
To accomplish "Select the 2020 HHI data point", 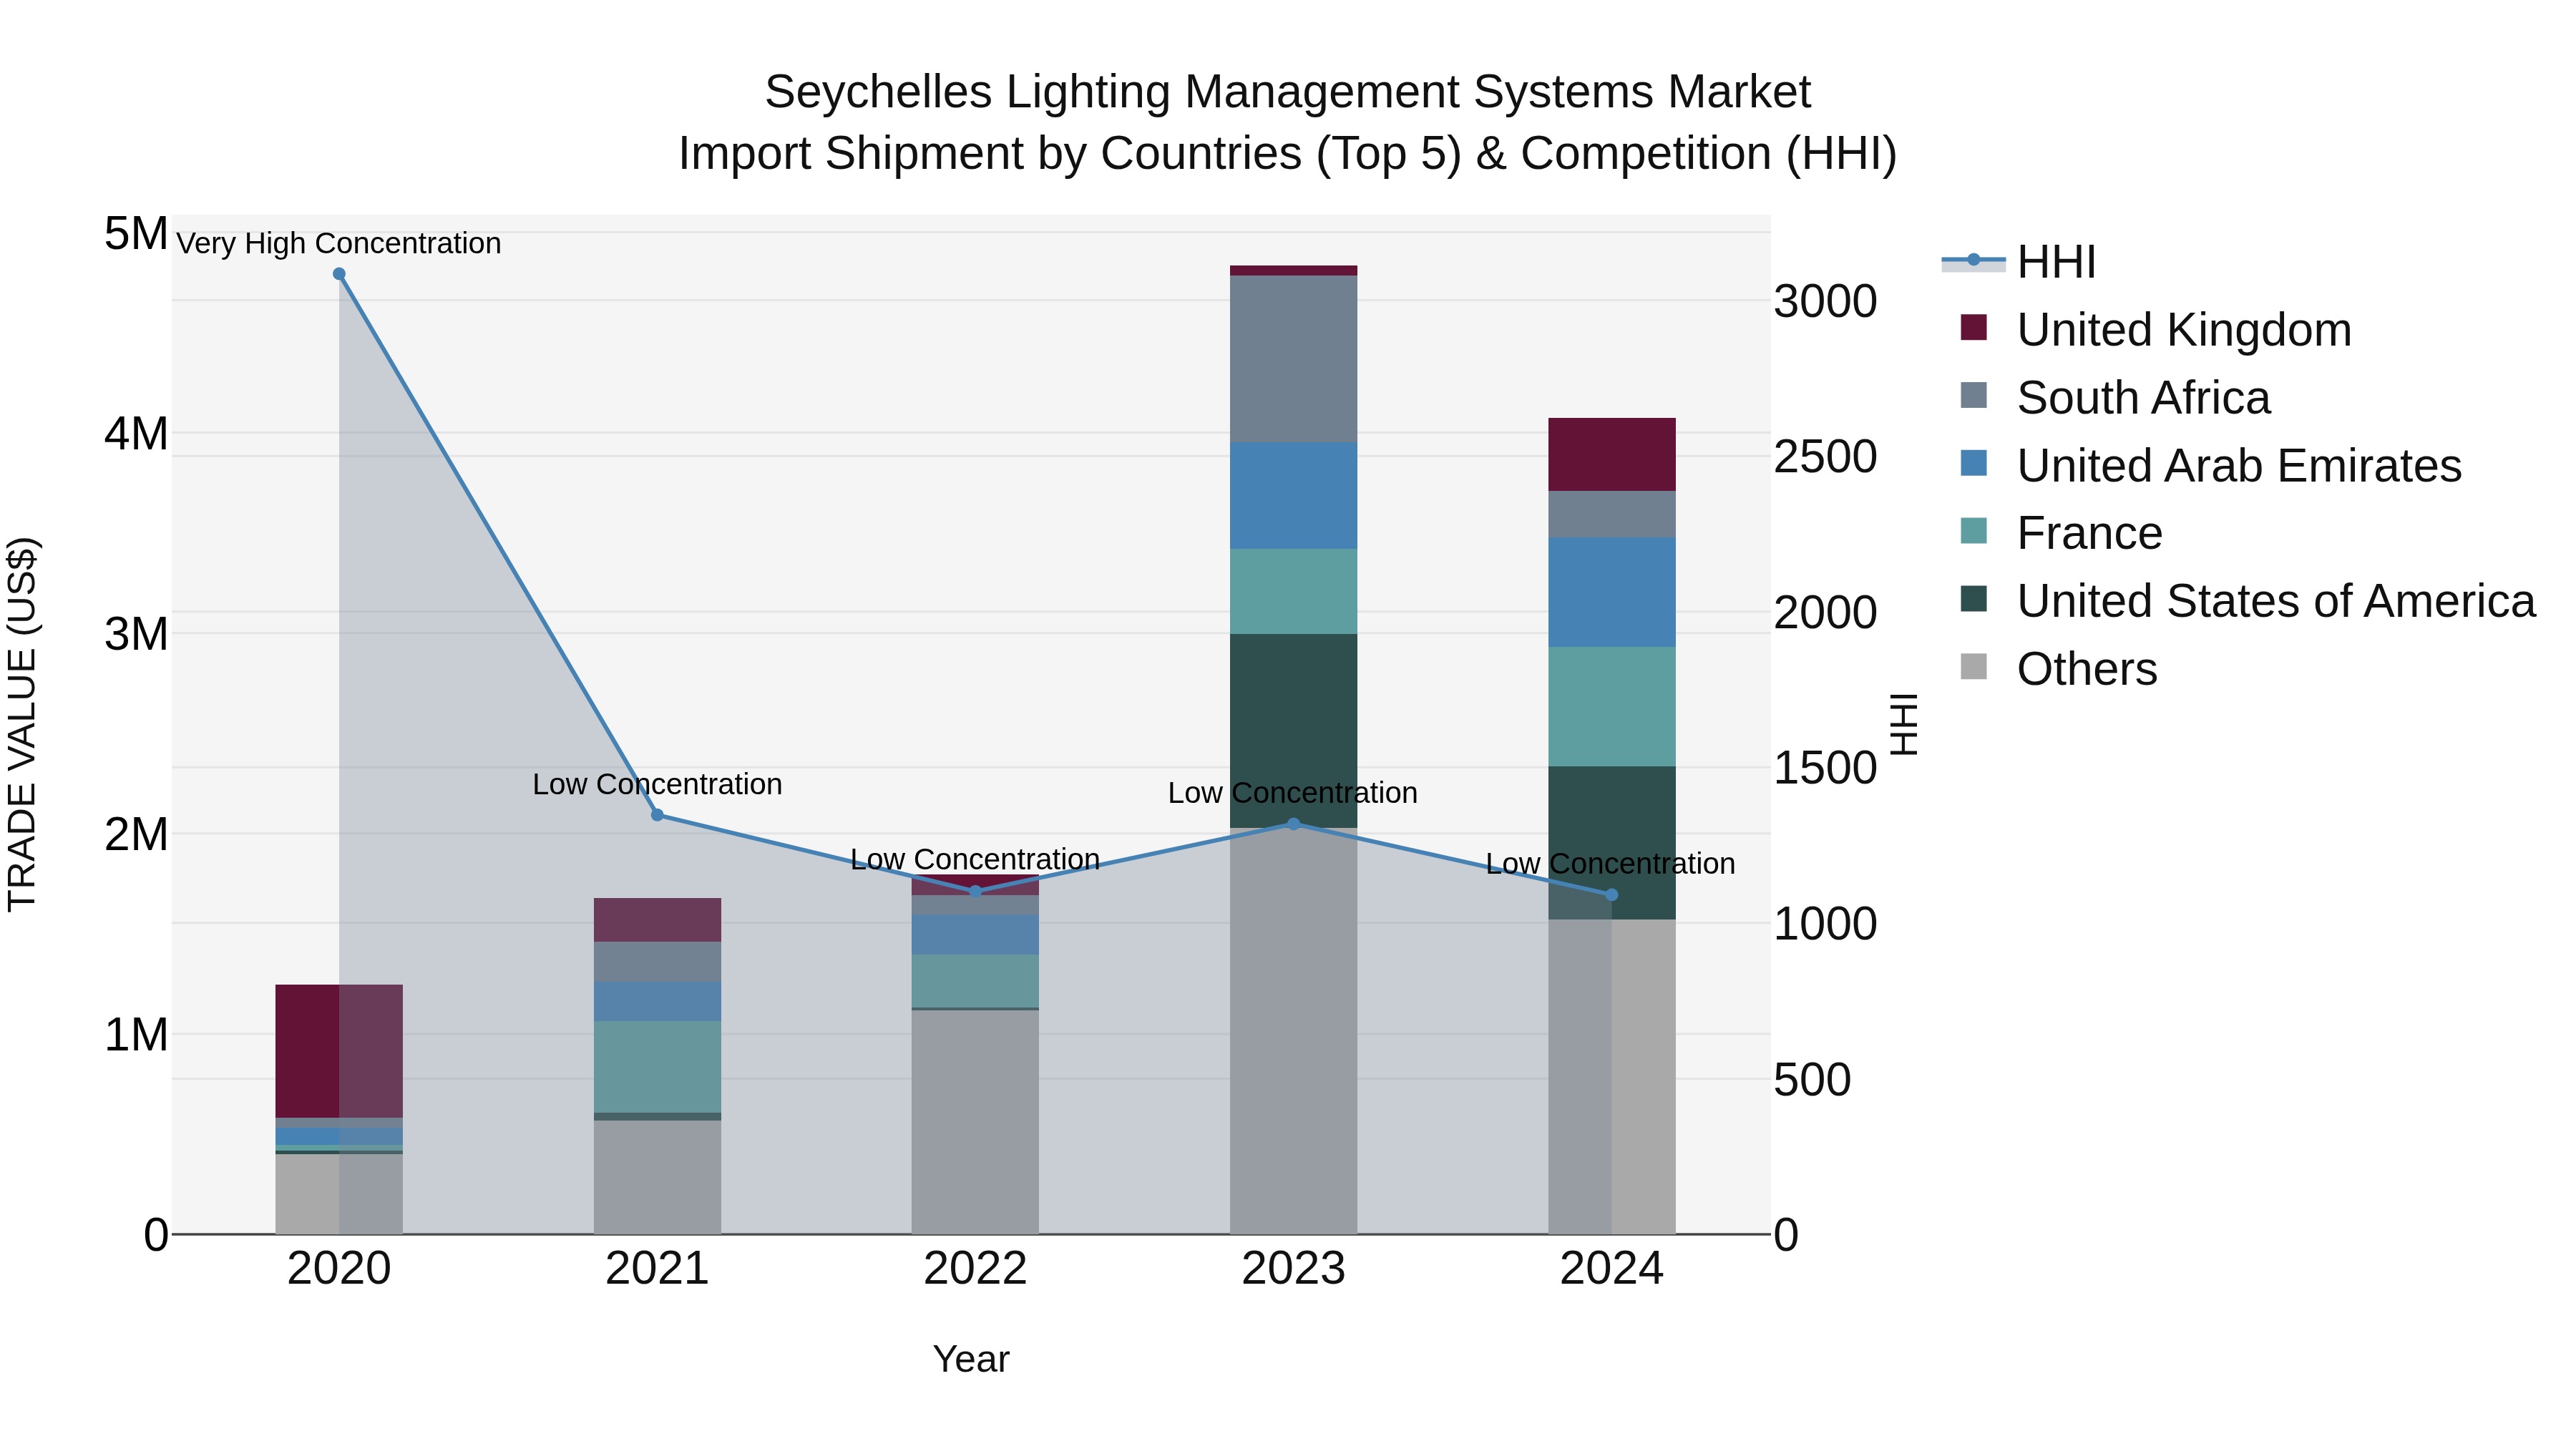I will click(339, 274).
